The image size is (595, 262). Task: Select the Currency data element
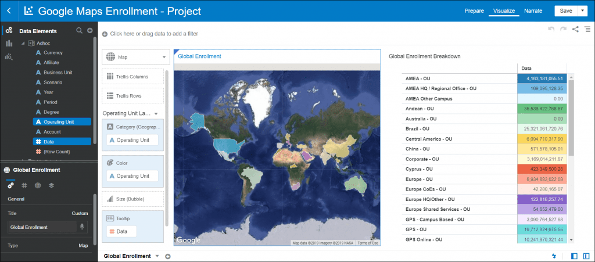[x=53, y=53]
